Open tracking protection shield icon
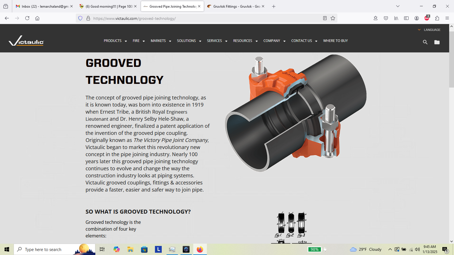Screen dimensions: 454x255 click(x=80, y=18)
